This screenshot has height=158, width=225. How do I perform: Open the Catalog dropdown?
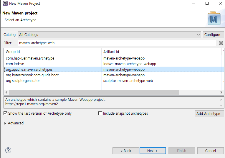(x=110, y=34)
